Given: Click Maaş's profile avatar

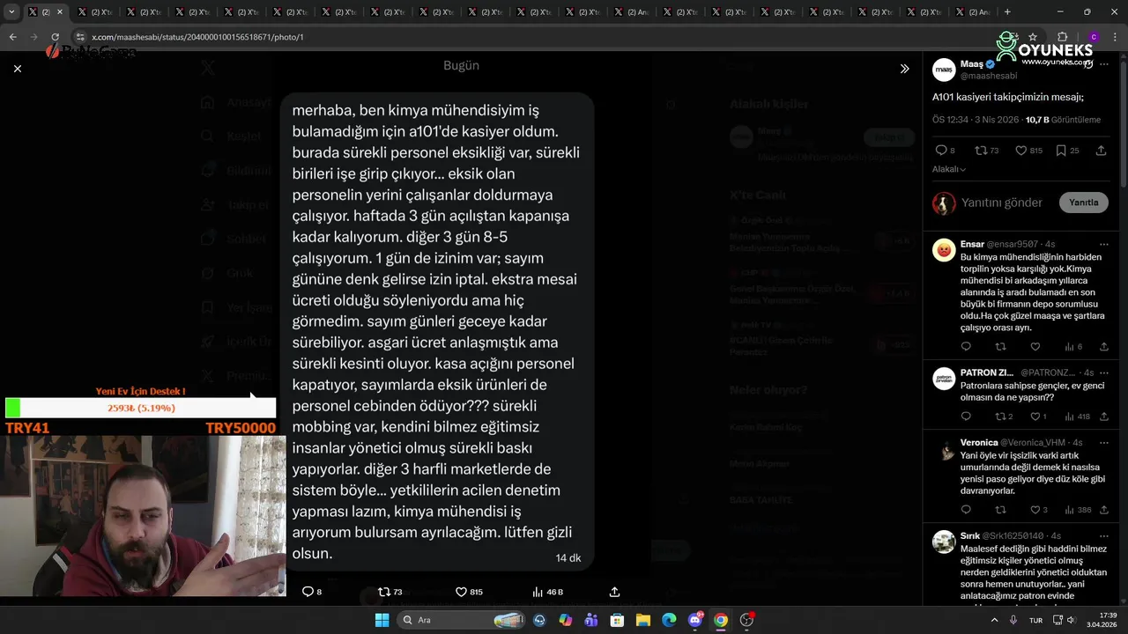Looking at the screenshot, I should [944, 70].
